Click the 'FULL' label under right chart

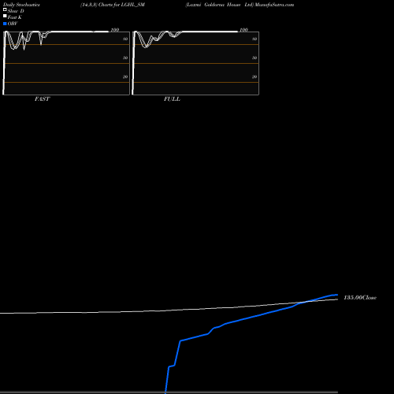(172, 99)
